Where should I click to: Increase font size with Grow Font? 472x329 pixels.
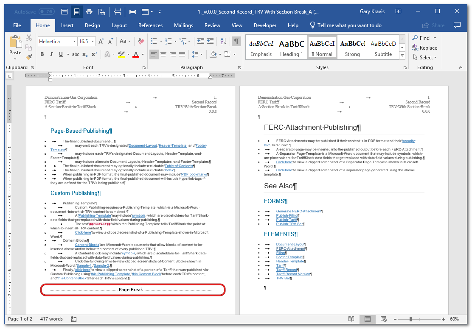(101, 41)
